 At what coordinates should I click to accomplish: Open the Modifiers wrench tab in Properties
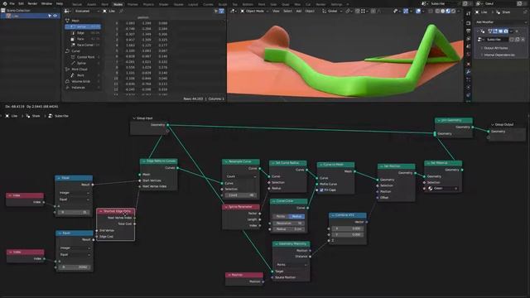pyautogui.click(x=468, y=72)
